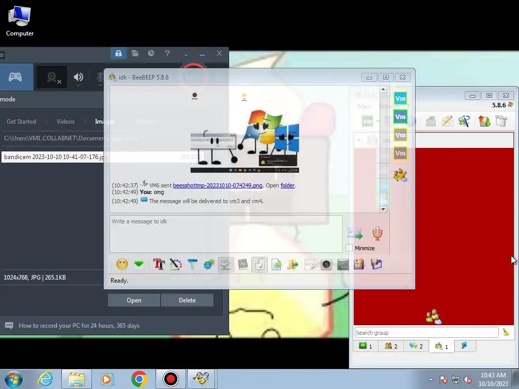Launch Google Chrome from taskbar

139,379
